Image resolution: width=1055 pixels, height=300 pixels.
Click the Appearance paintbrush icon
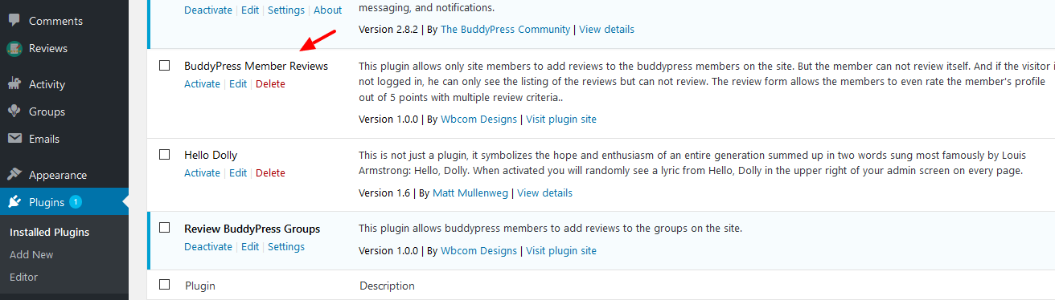[14, 175]
